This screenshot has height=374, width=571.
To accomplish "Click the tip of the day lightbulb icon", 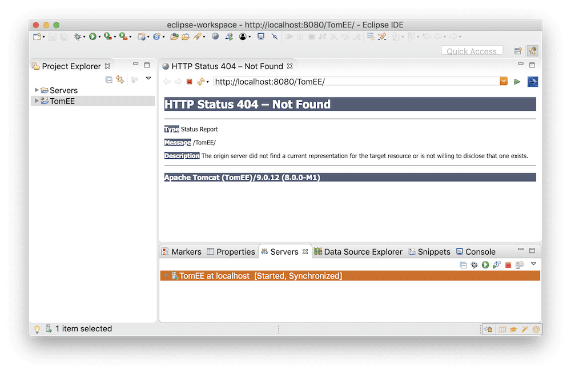I will pyautogui.click(x=37, y=329).
